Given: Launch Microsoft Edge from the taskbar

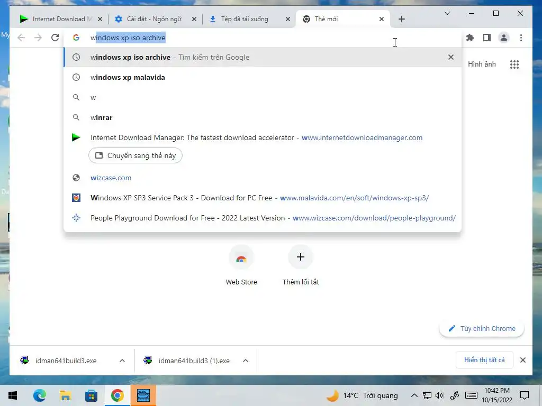Looking at the screenshot, I should click(39, 395).
